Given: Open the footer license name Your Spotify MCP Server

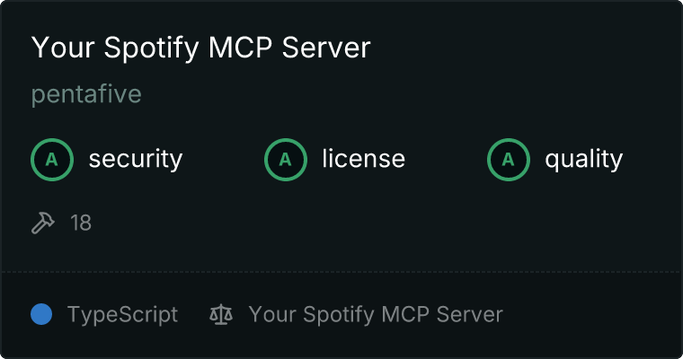Looking at the screenshot, I should click(376, 315).
